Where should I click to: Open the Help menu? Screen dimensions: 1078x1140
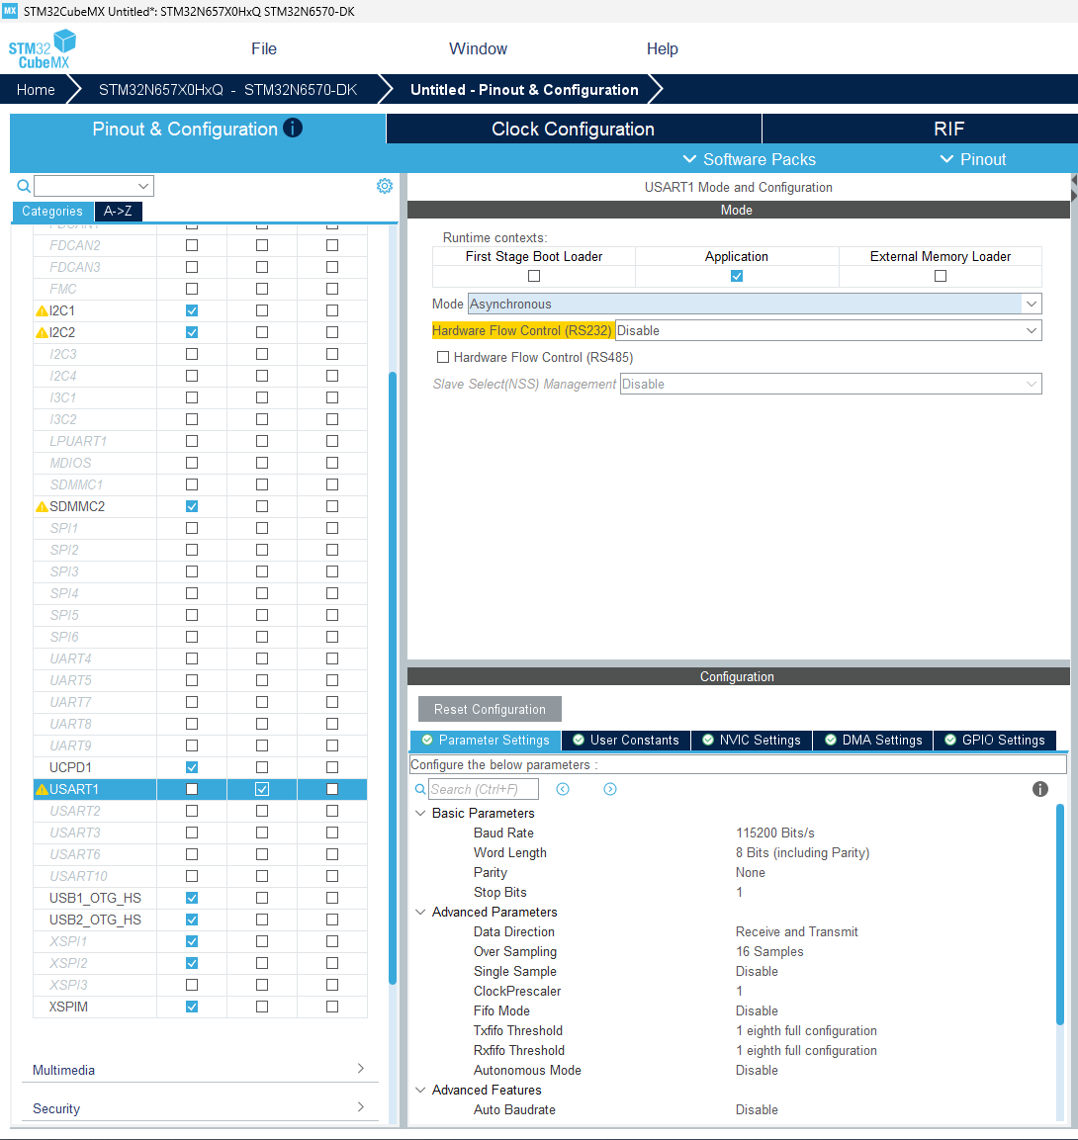[x=662, y=48]
